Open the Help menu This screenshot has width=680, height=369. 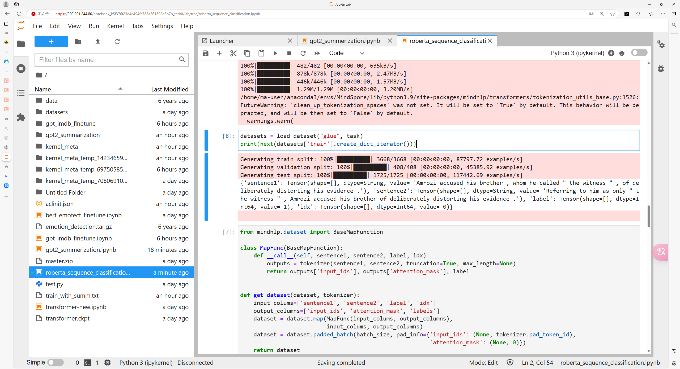point(187,26)
